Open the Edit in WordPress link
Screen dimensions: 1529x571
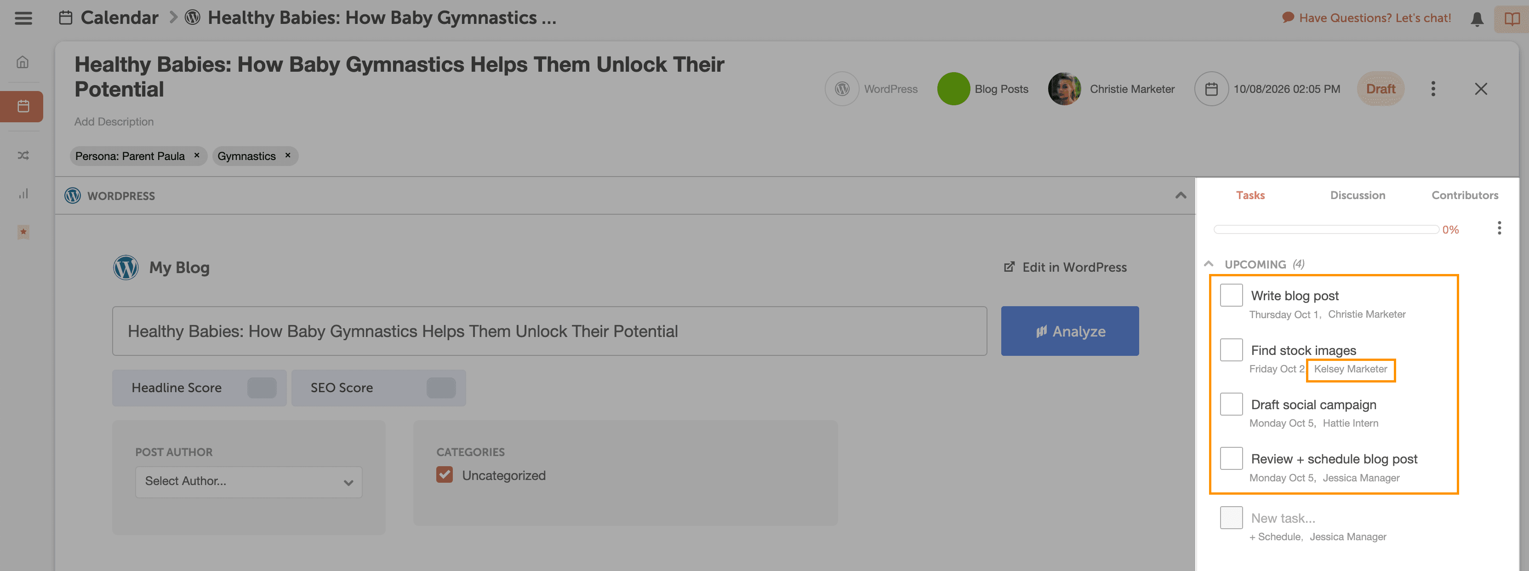(x=1065, y=267)
